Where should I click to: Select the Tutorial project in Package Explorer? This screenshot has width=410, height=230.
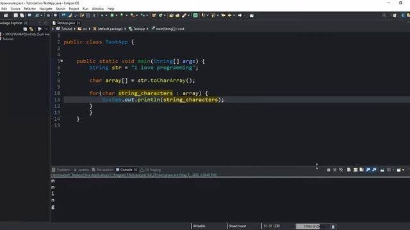click(8, 39)
